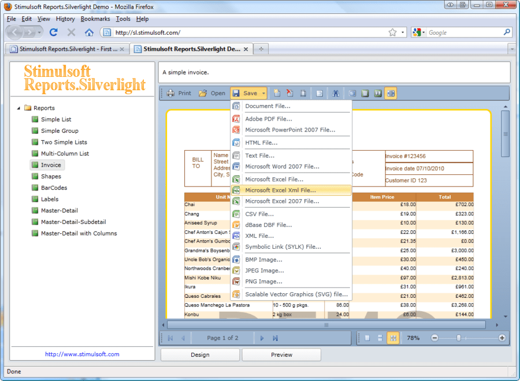
Task: Toggle continuous page view mode
Action: click(x=380, y=338)
